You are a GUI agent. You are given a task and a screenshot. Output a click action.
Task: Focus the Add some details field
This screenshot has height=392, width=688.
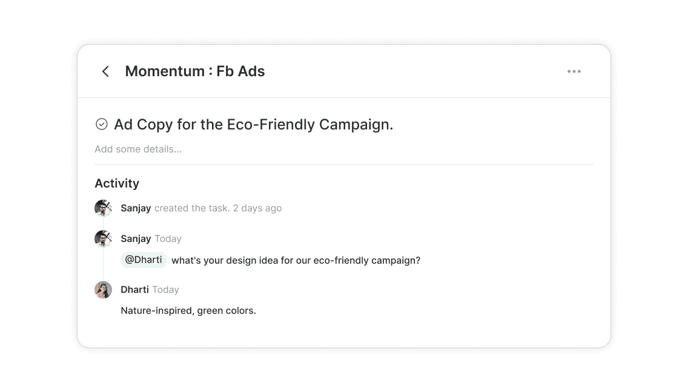[x=138, y=149]
